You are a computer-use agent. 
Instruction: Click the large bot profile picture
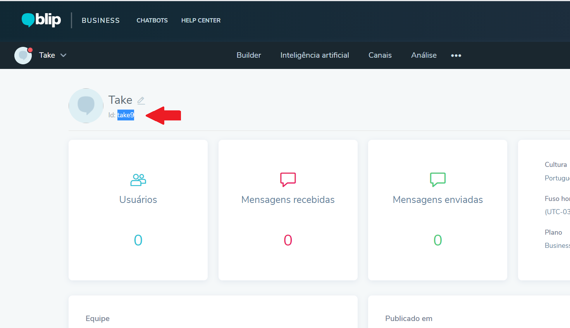86,106
